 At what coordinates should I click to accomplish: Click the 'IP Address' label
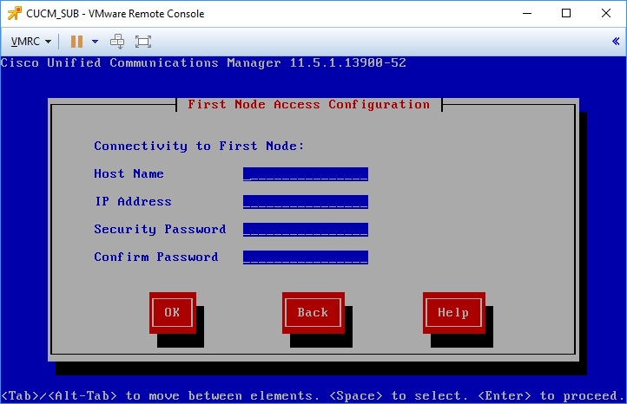[133, 202]
